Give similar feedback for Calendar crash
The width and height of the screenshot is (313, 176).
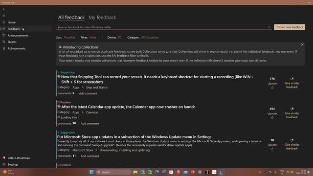tap(292, 113)
